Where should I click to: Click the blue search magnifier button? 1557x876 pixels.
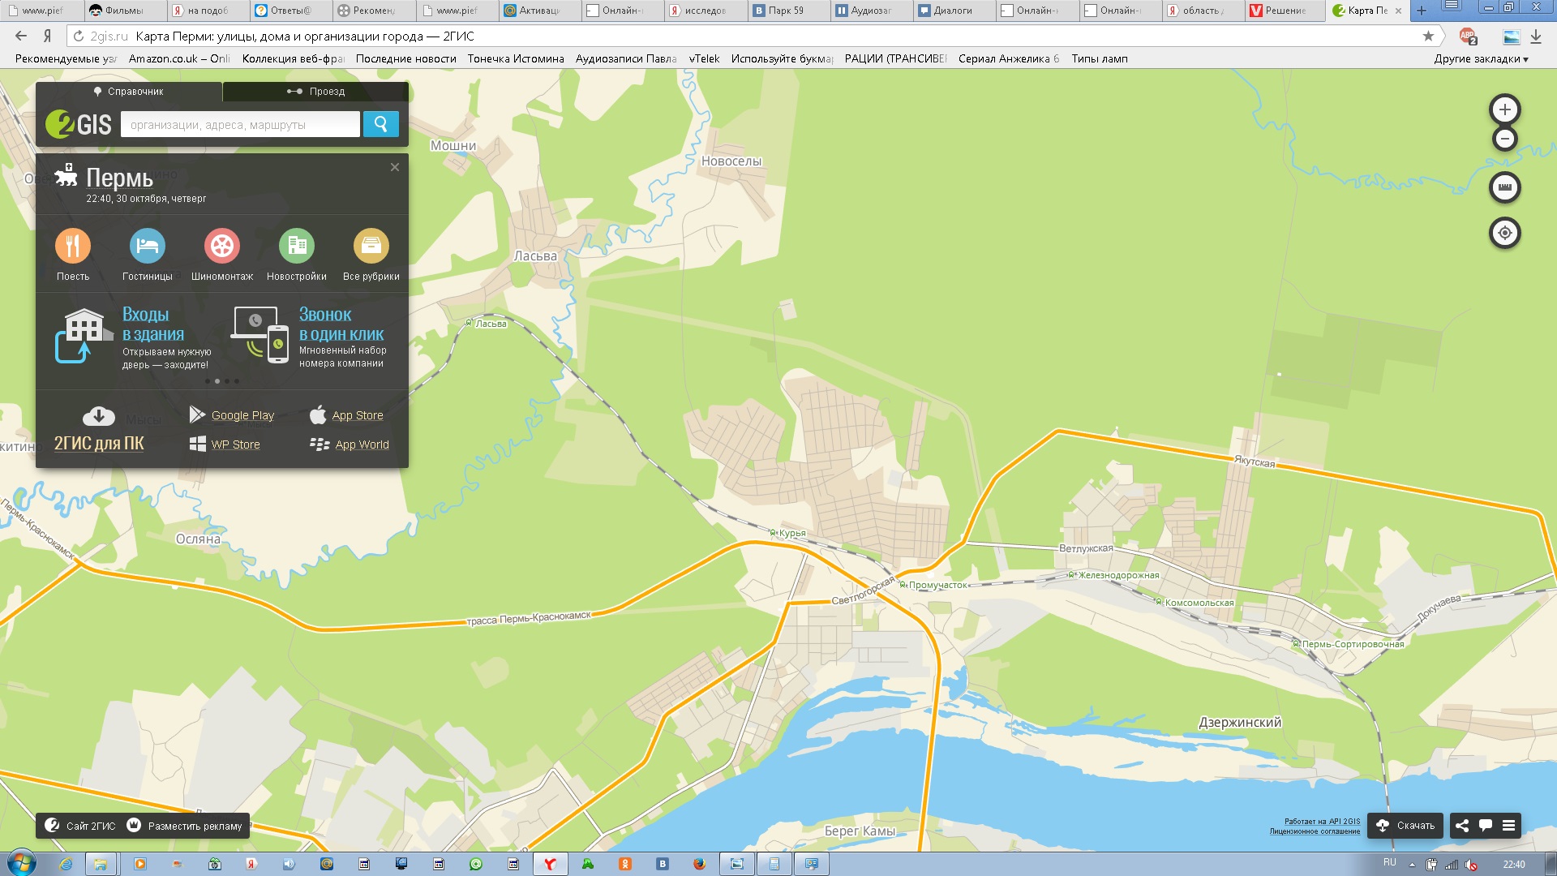coord(380,124)
